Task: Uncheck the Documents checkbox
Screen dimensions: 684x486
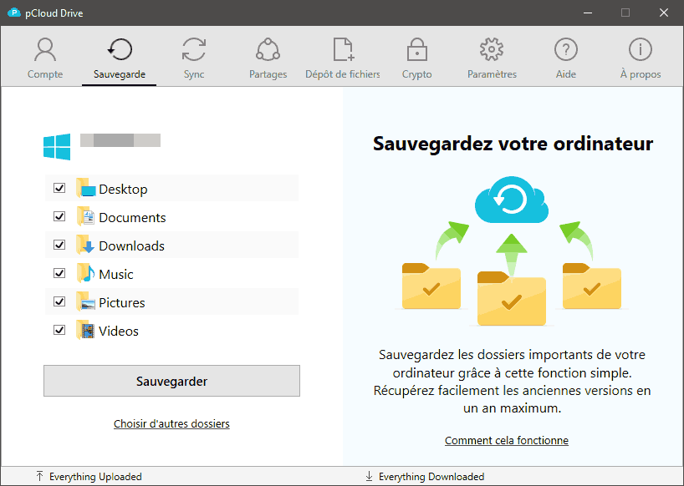Action: pos(59,216)
